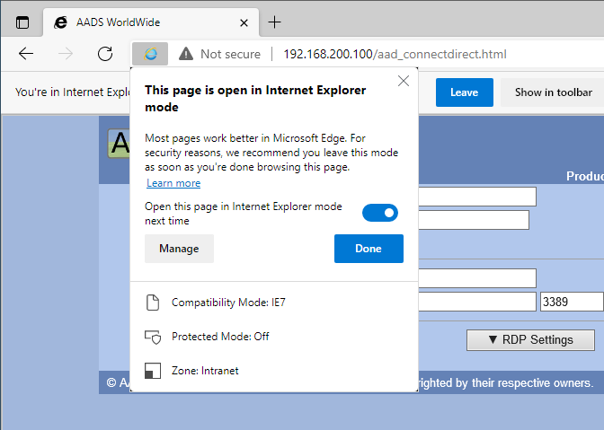Image resolution: width=604 pixels, height=430 pixels.
Task: Click the Show in toolbar button
Action: point(553,92)
